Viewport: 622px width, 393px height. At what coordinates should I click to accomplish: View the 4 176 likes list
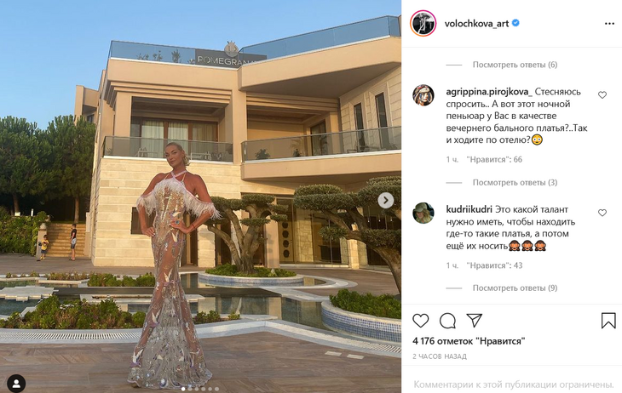tap(469, 341)
